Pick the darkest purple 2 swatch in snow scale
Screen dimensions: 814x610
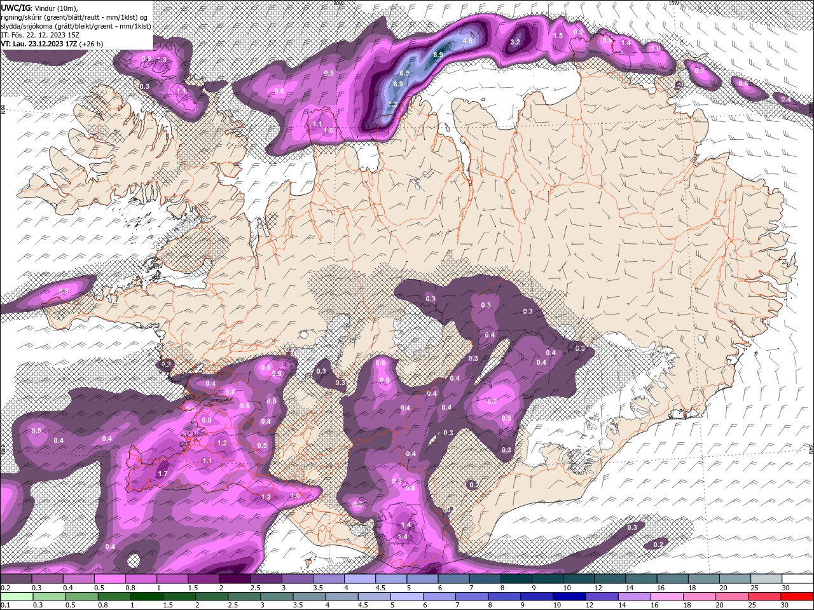(234, 579)
